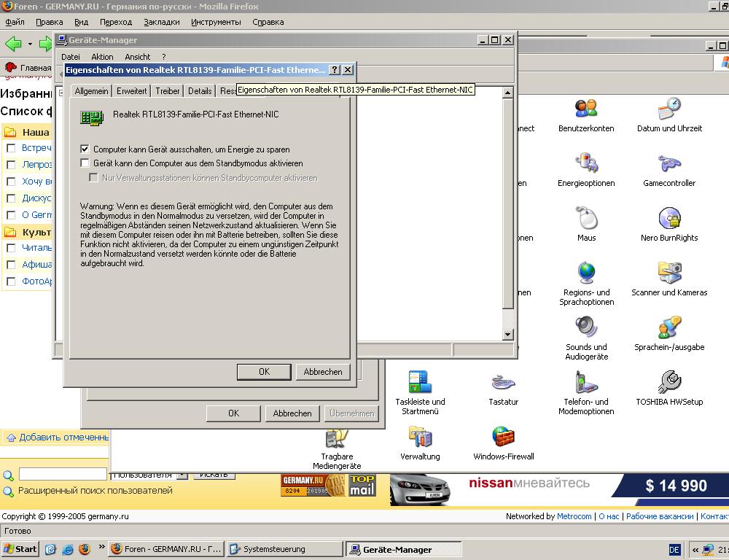
Task: Tick the checkbox next to Лепроз forum
Action: click(11, 165)
